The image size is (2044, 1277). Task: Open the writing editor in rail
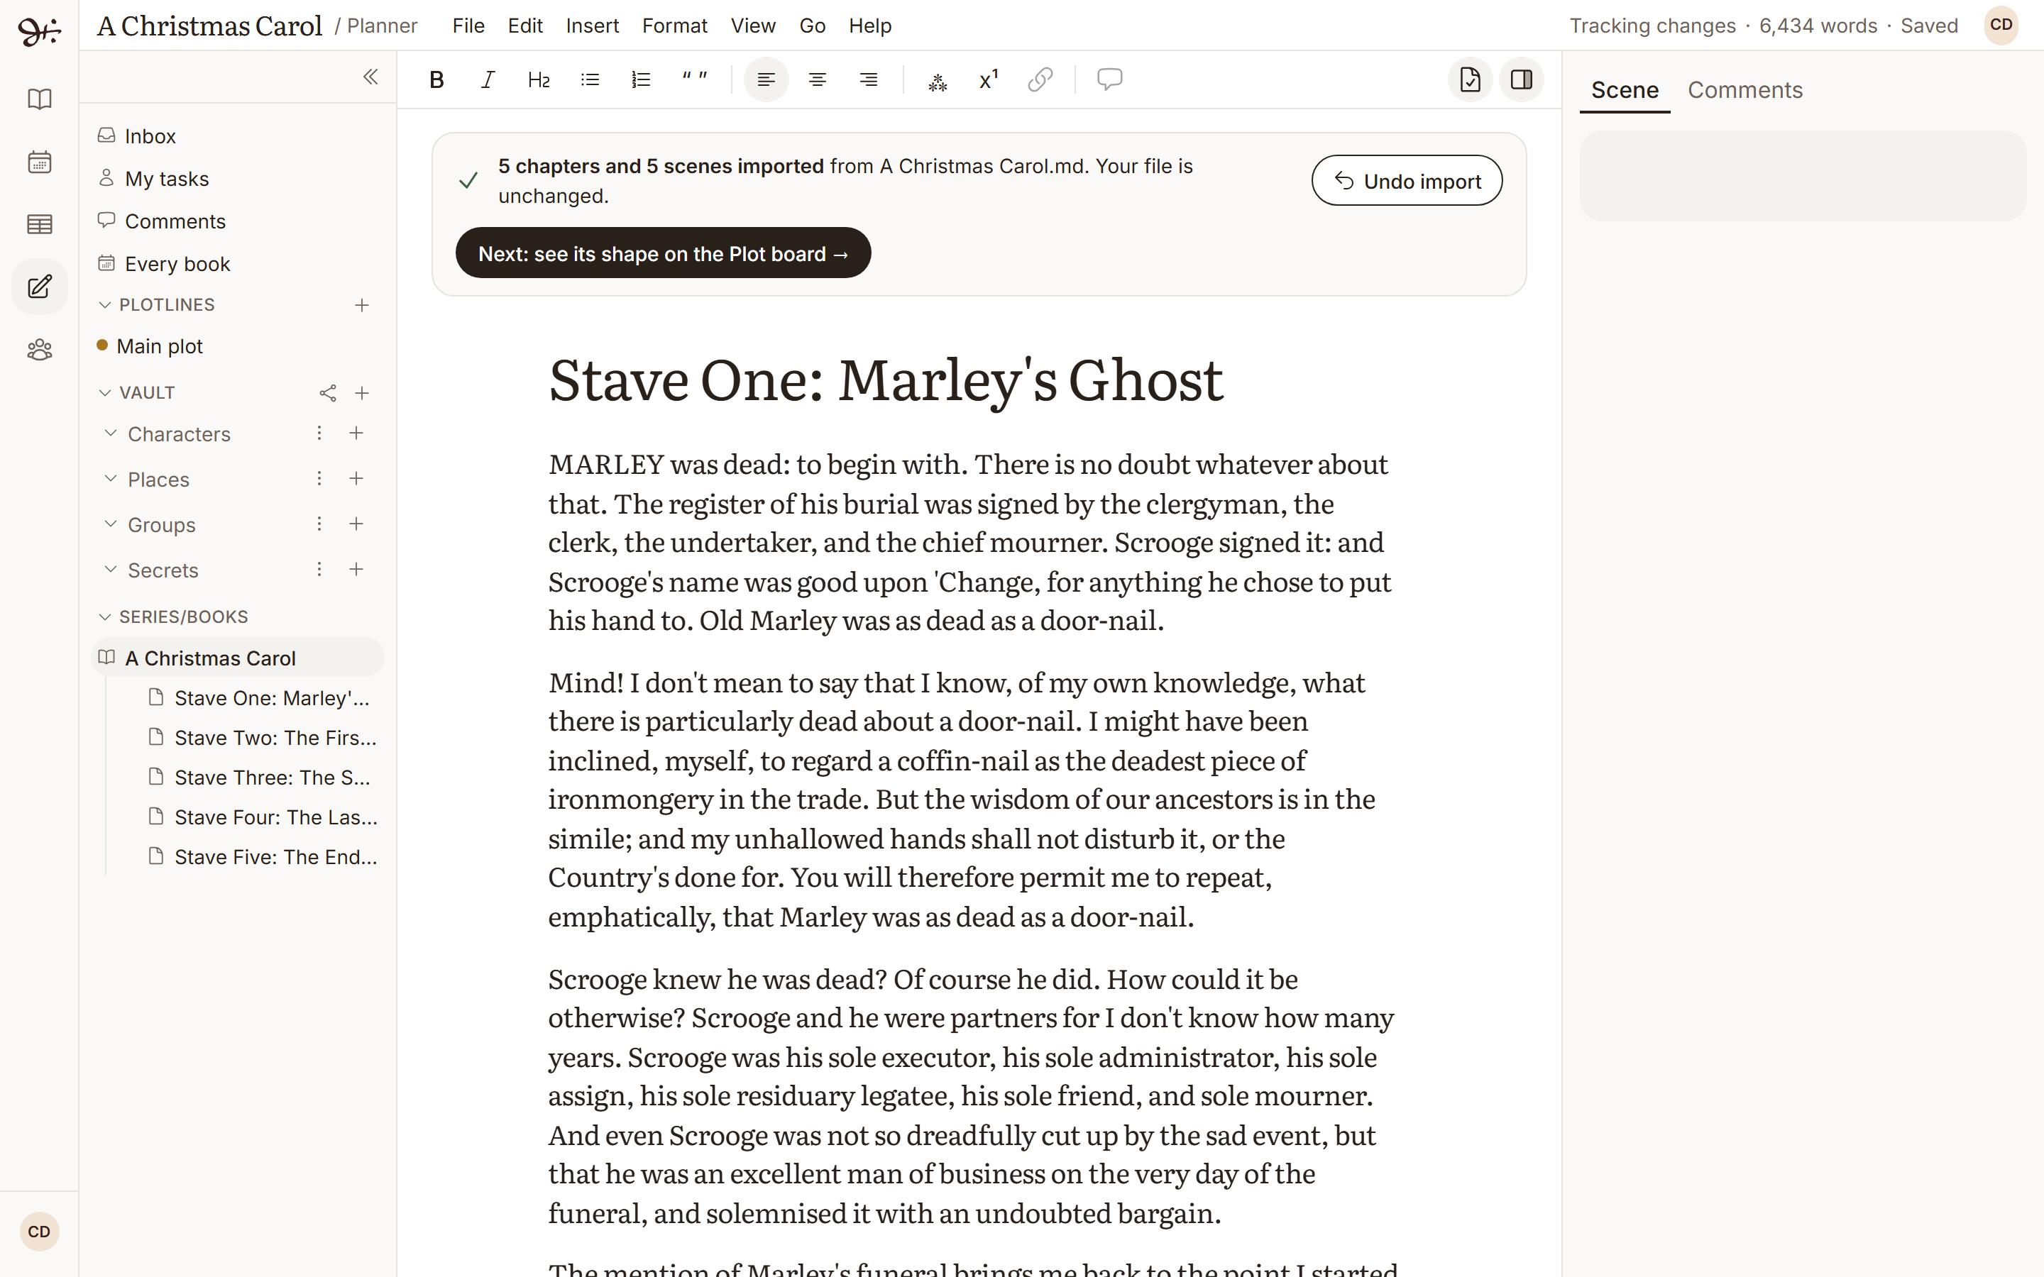point(40,287)
